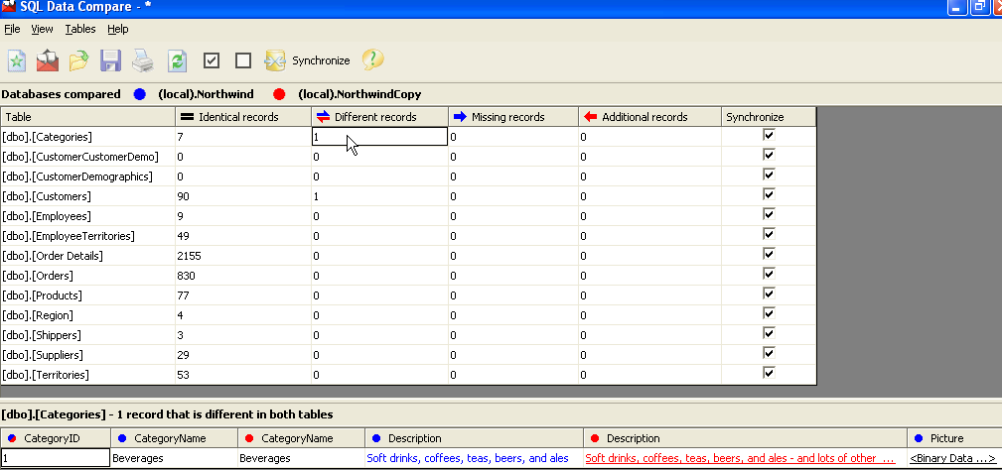Click the (local).NorthwindCopy database label
The height and width of the screenshot is (470, 1002).
[359, 94]
